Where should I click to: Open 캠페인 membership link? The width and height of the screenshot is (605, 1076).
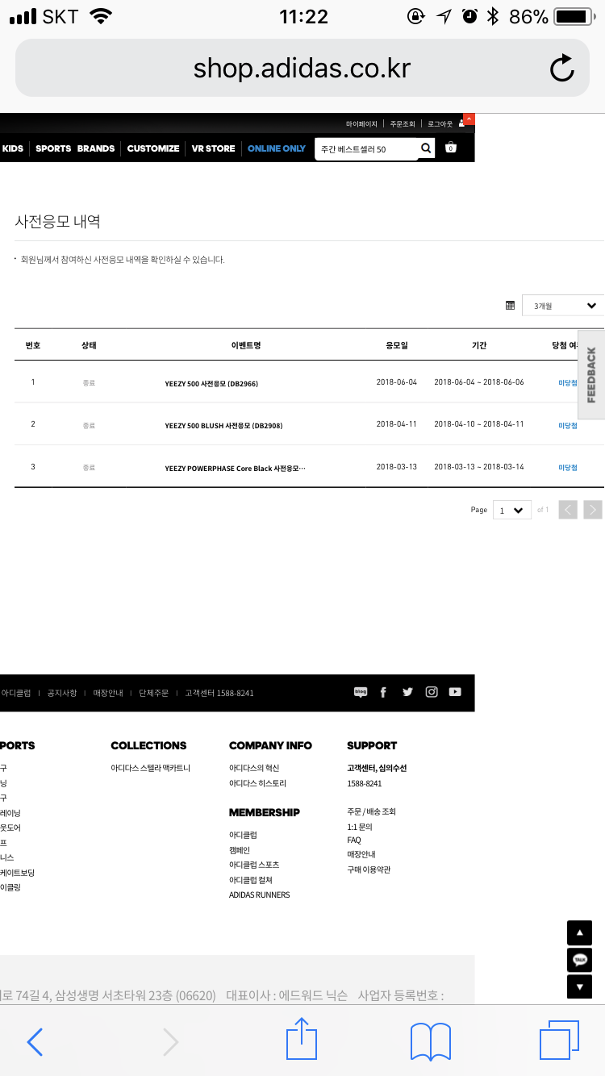coord(240,850)
